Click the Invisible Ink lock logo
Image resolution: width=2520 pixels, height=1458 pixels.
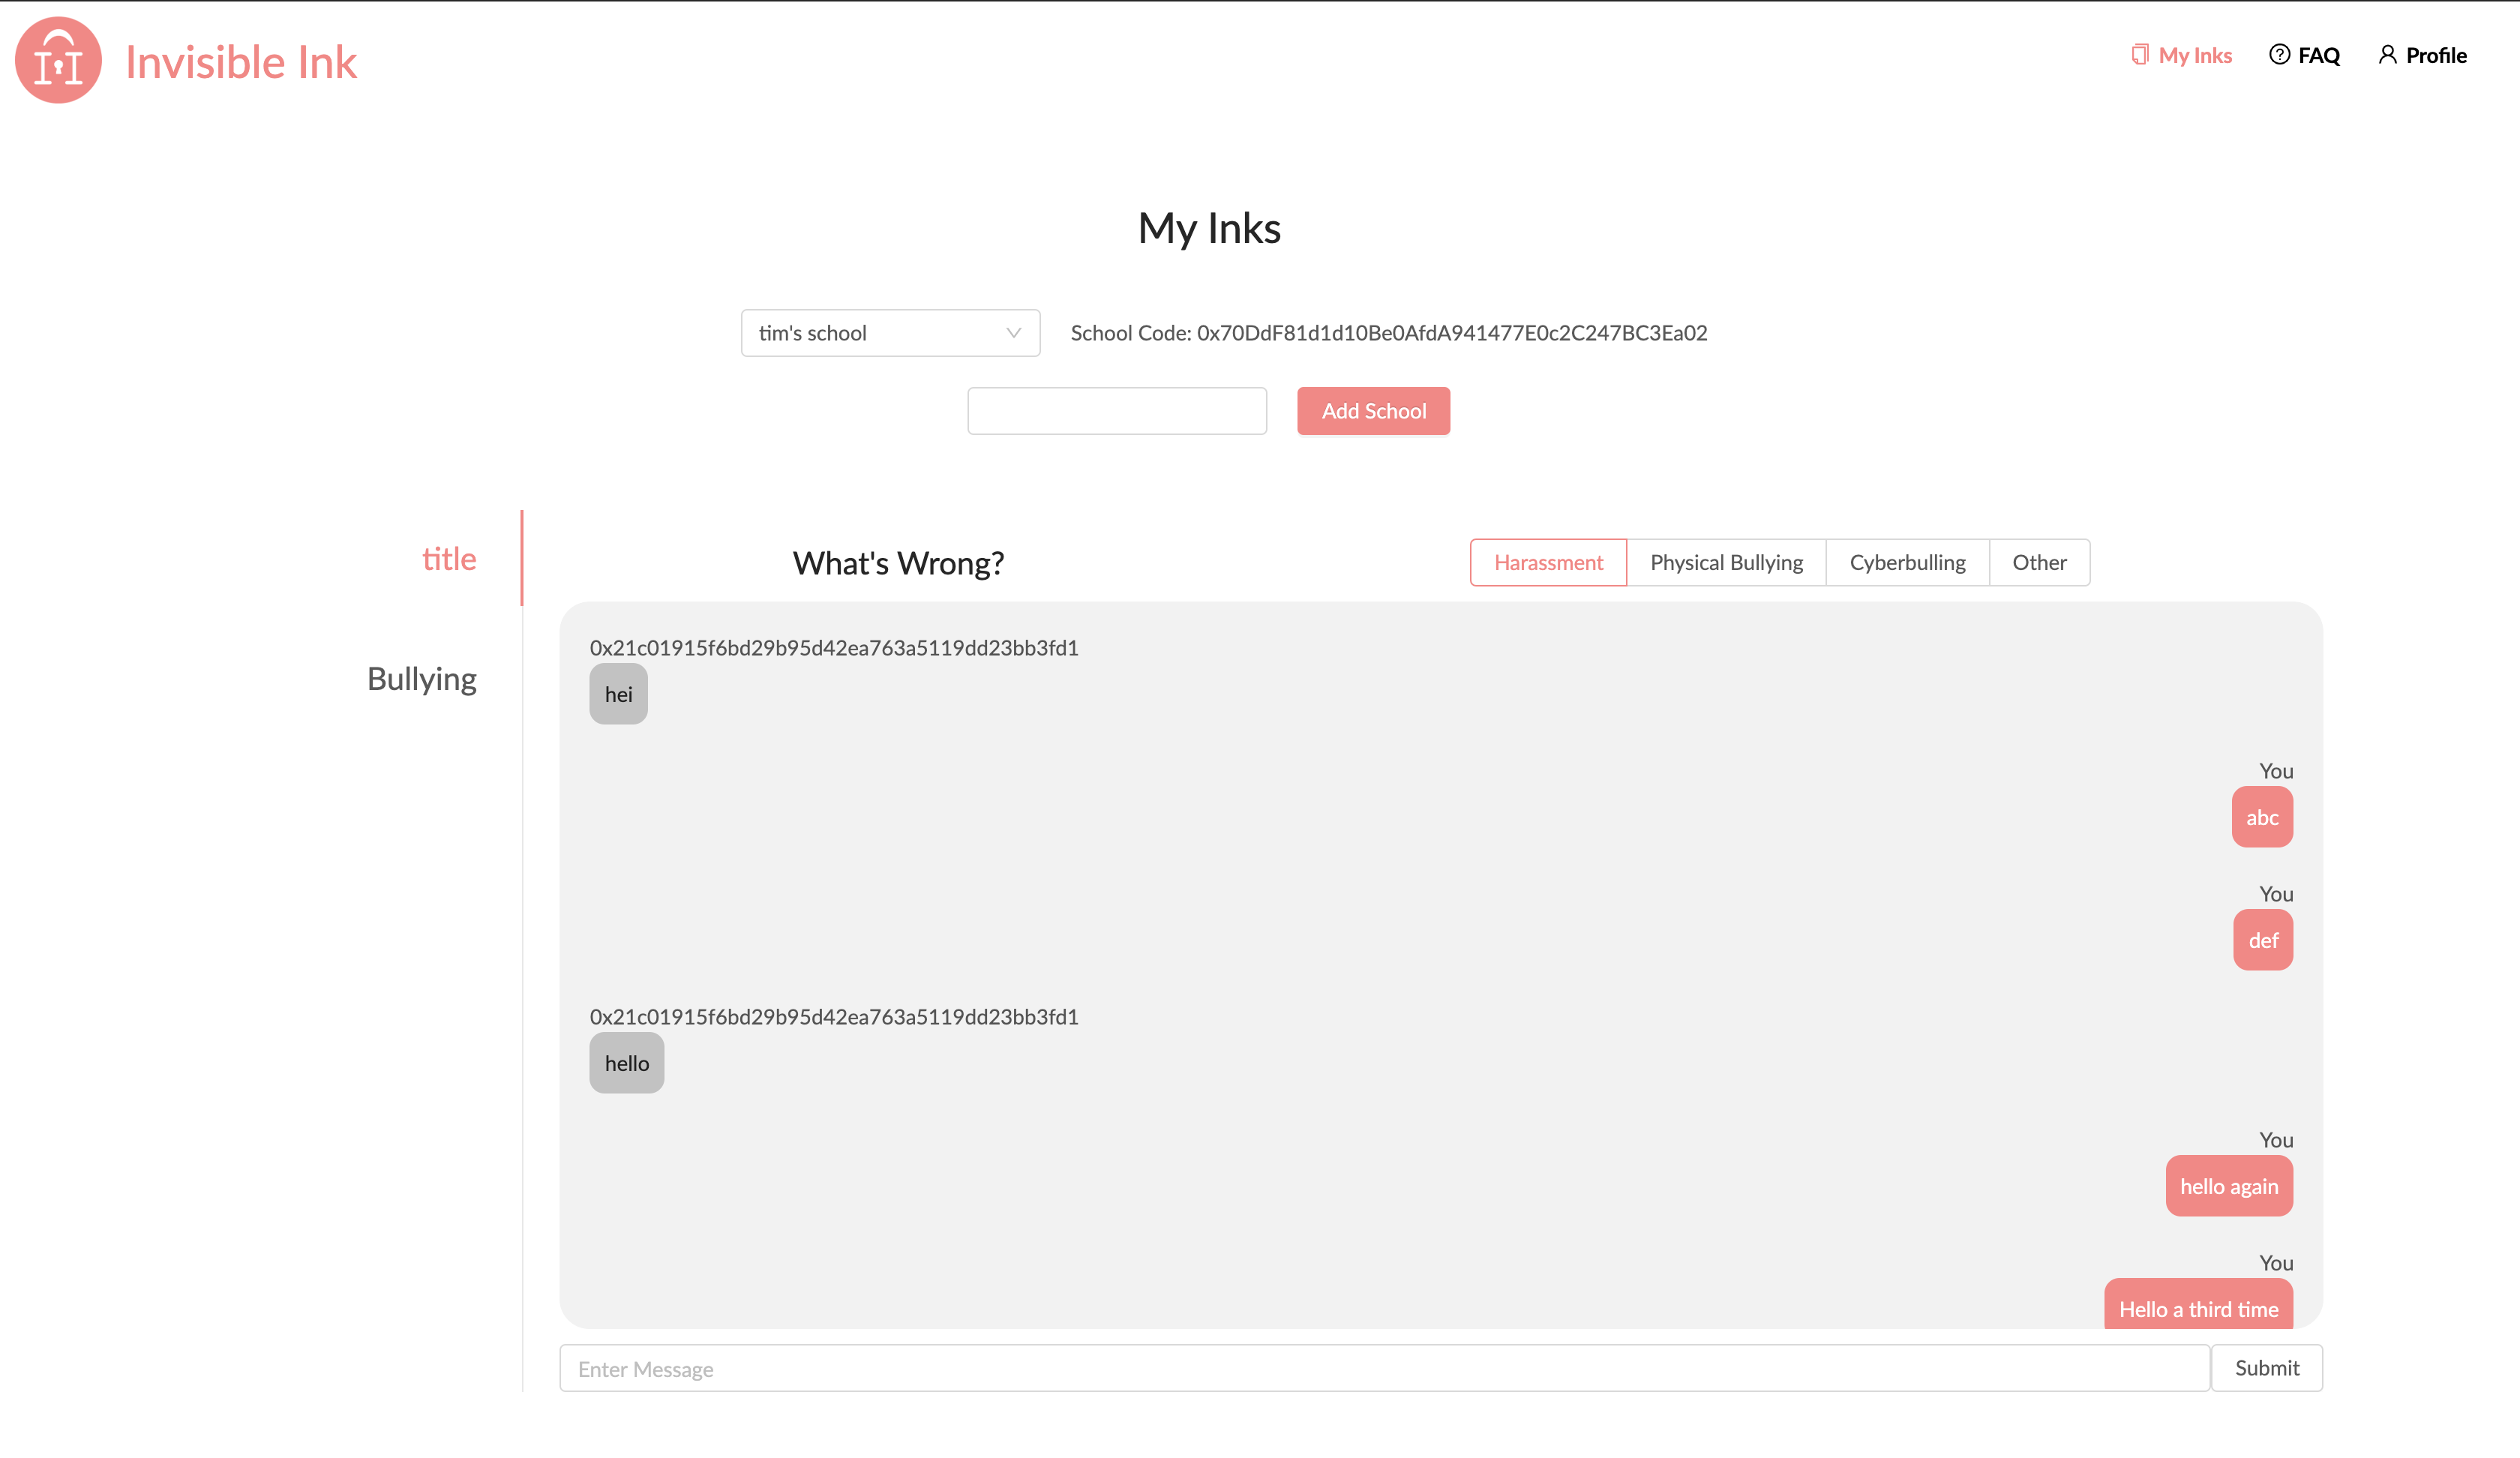click(58, 60)
